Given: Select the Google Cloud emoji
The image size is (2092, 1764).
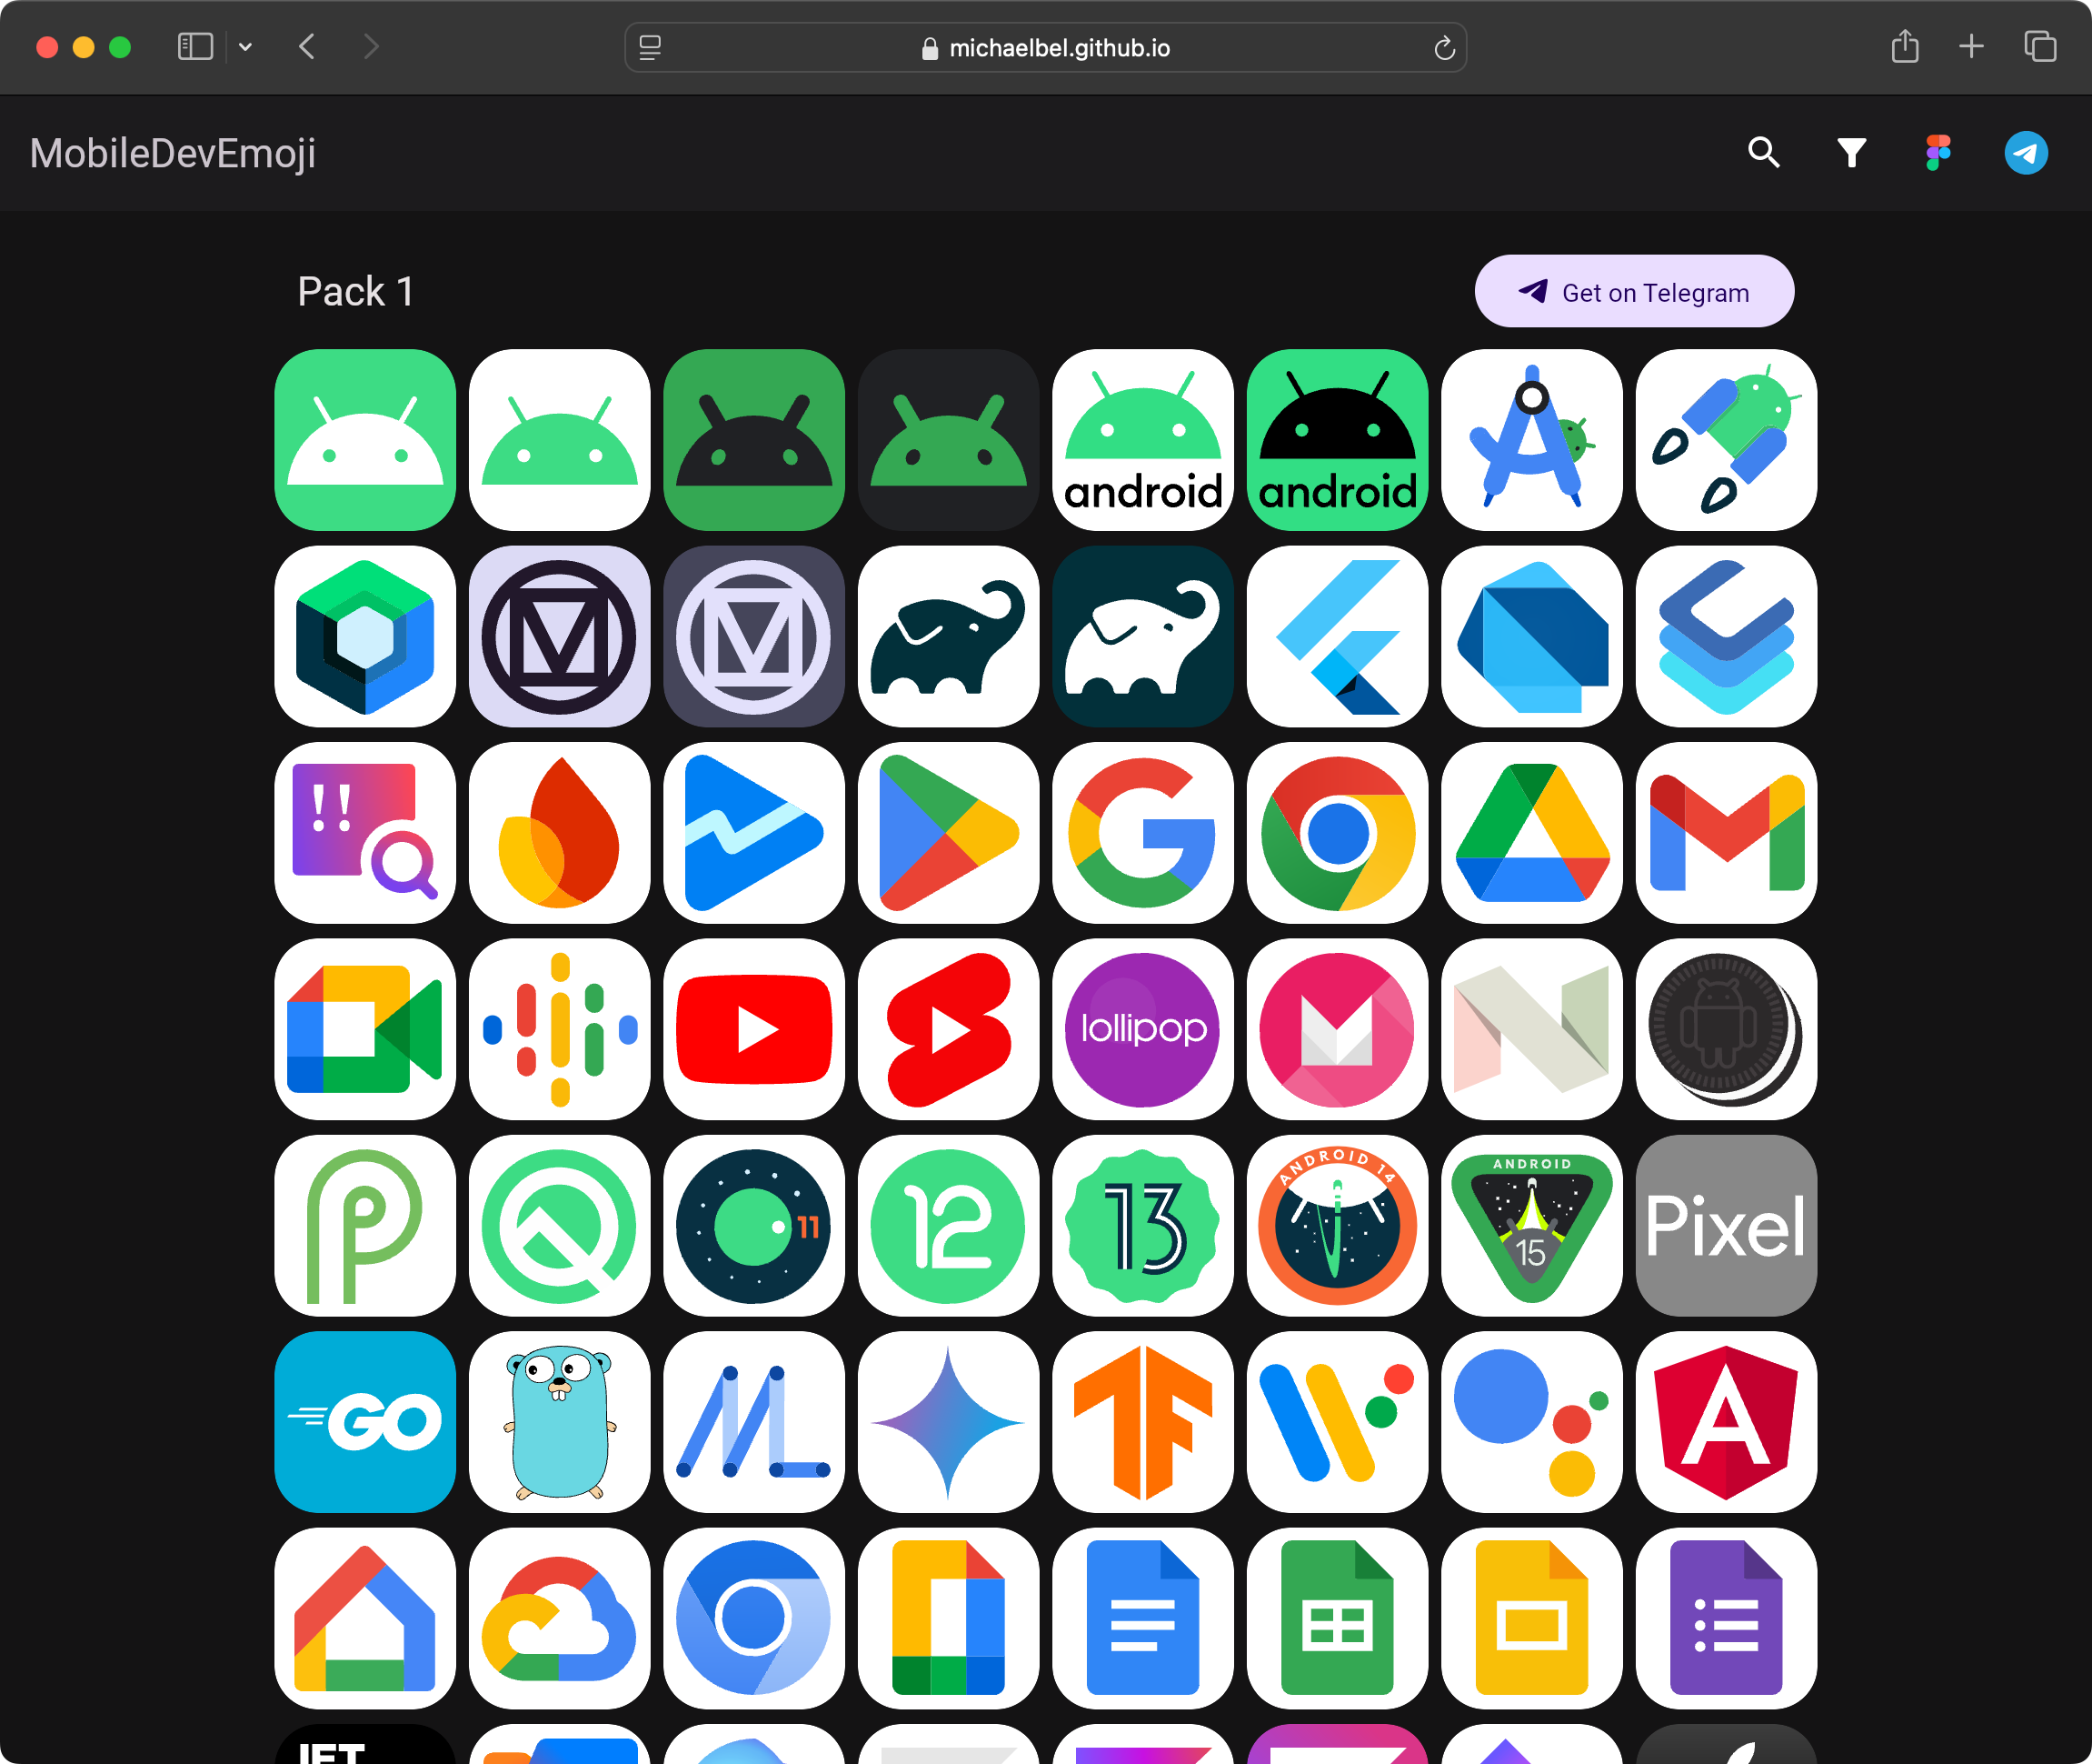Looking at the screenshot, I should point(560,1618).
